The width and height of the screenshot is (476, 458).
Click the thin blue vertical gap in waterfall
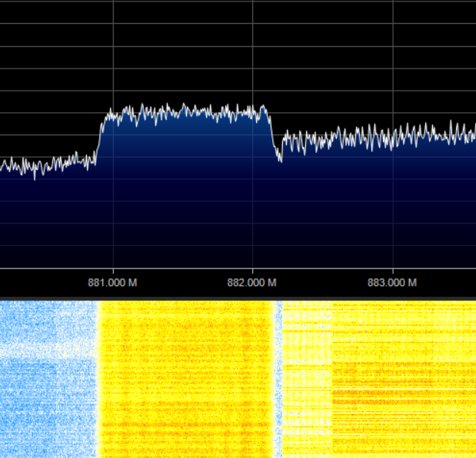pos(278,377)
